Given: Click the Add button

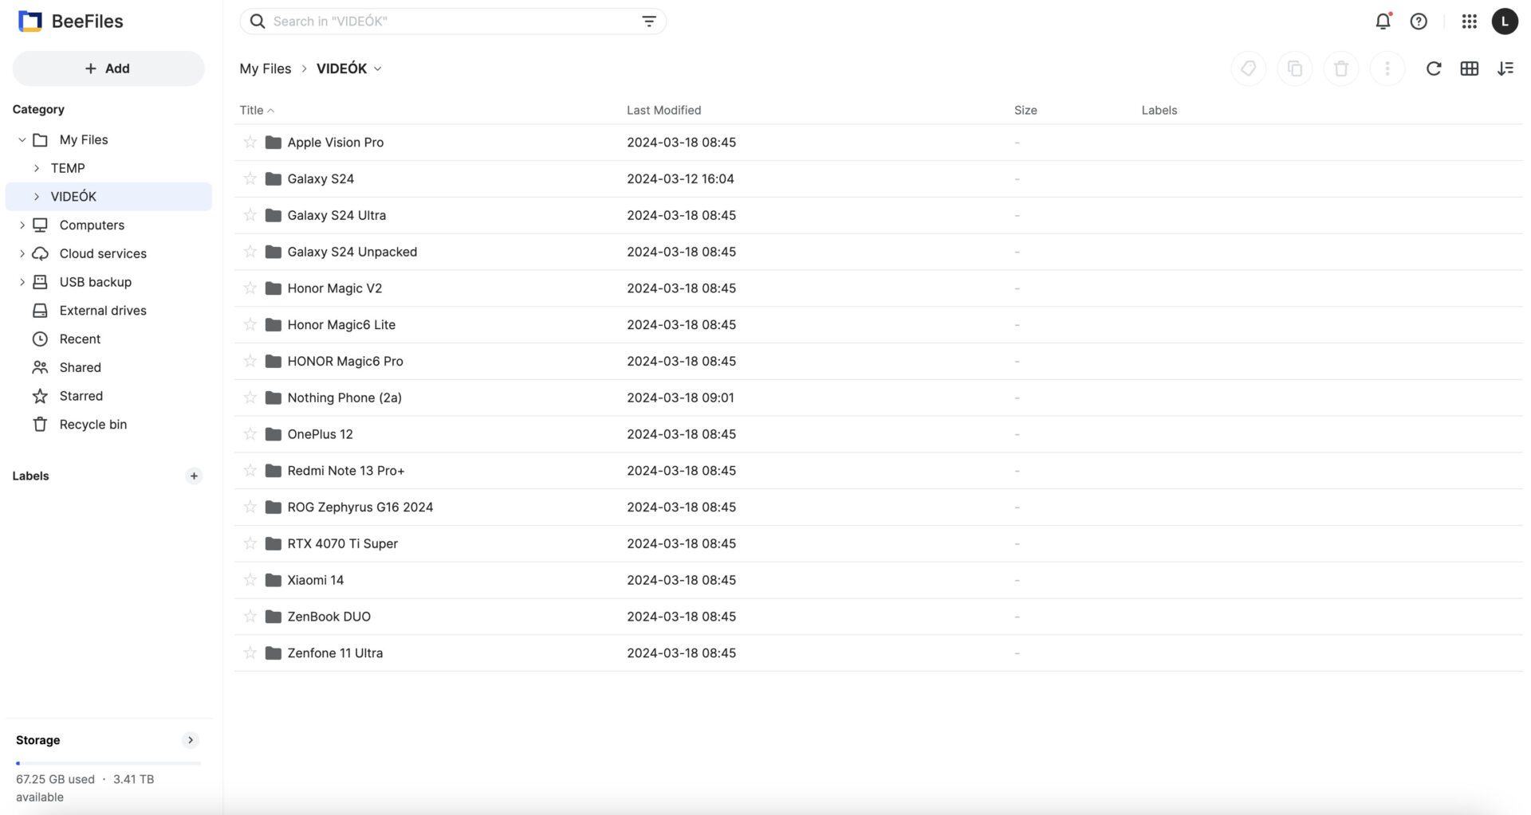Looking at the screenshot, I should (x=108, y=69).
